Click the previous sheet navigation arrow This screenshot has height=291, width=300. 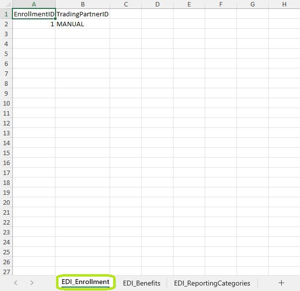pos(16,283)
